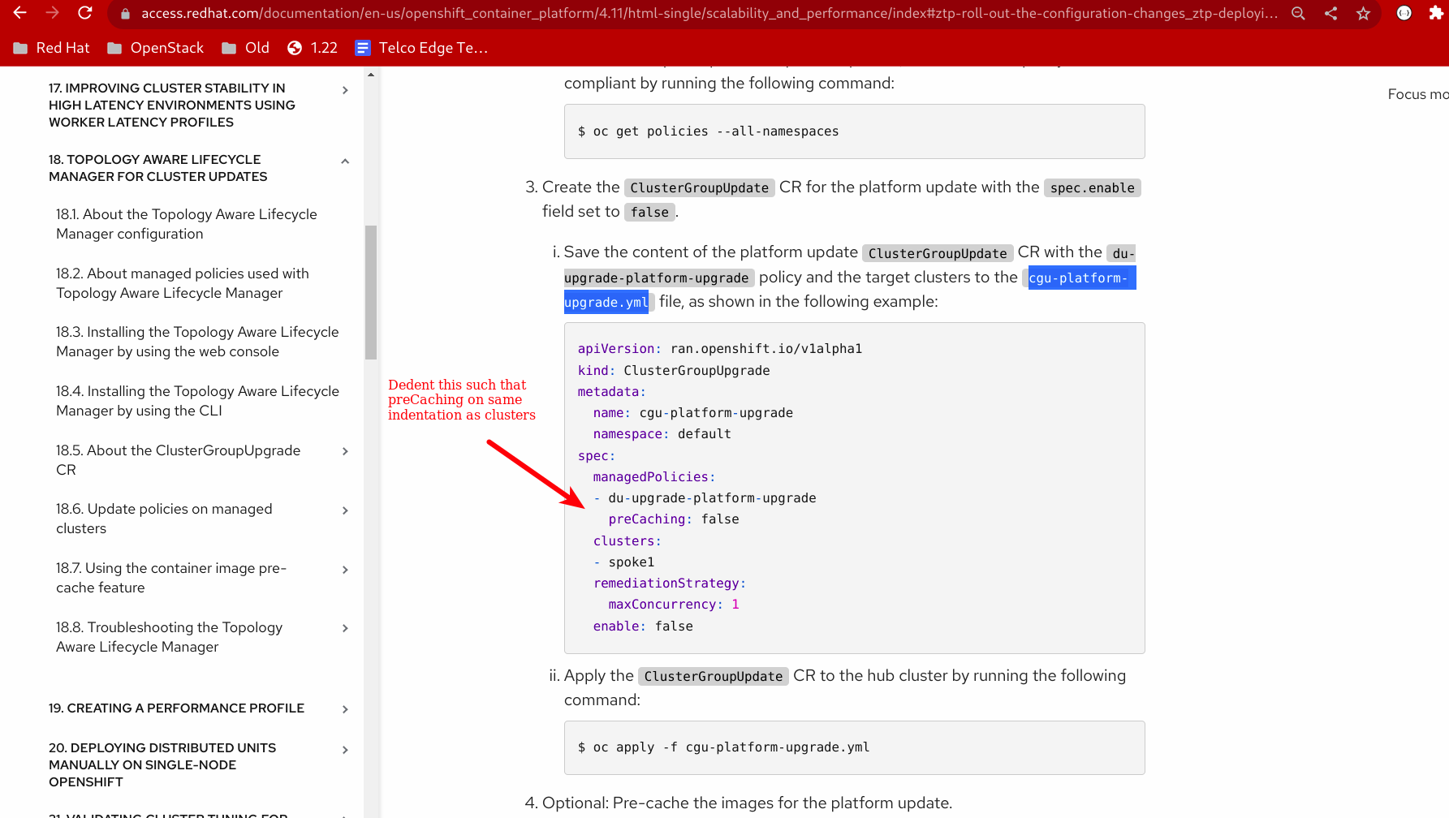Click the lock icon in the address bar
The height and width of the screenshot is (818, 1449).
point(125,14)
